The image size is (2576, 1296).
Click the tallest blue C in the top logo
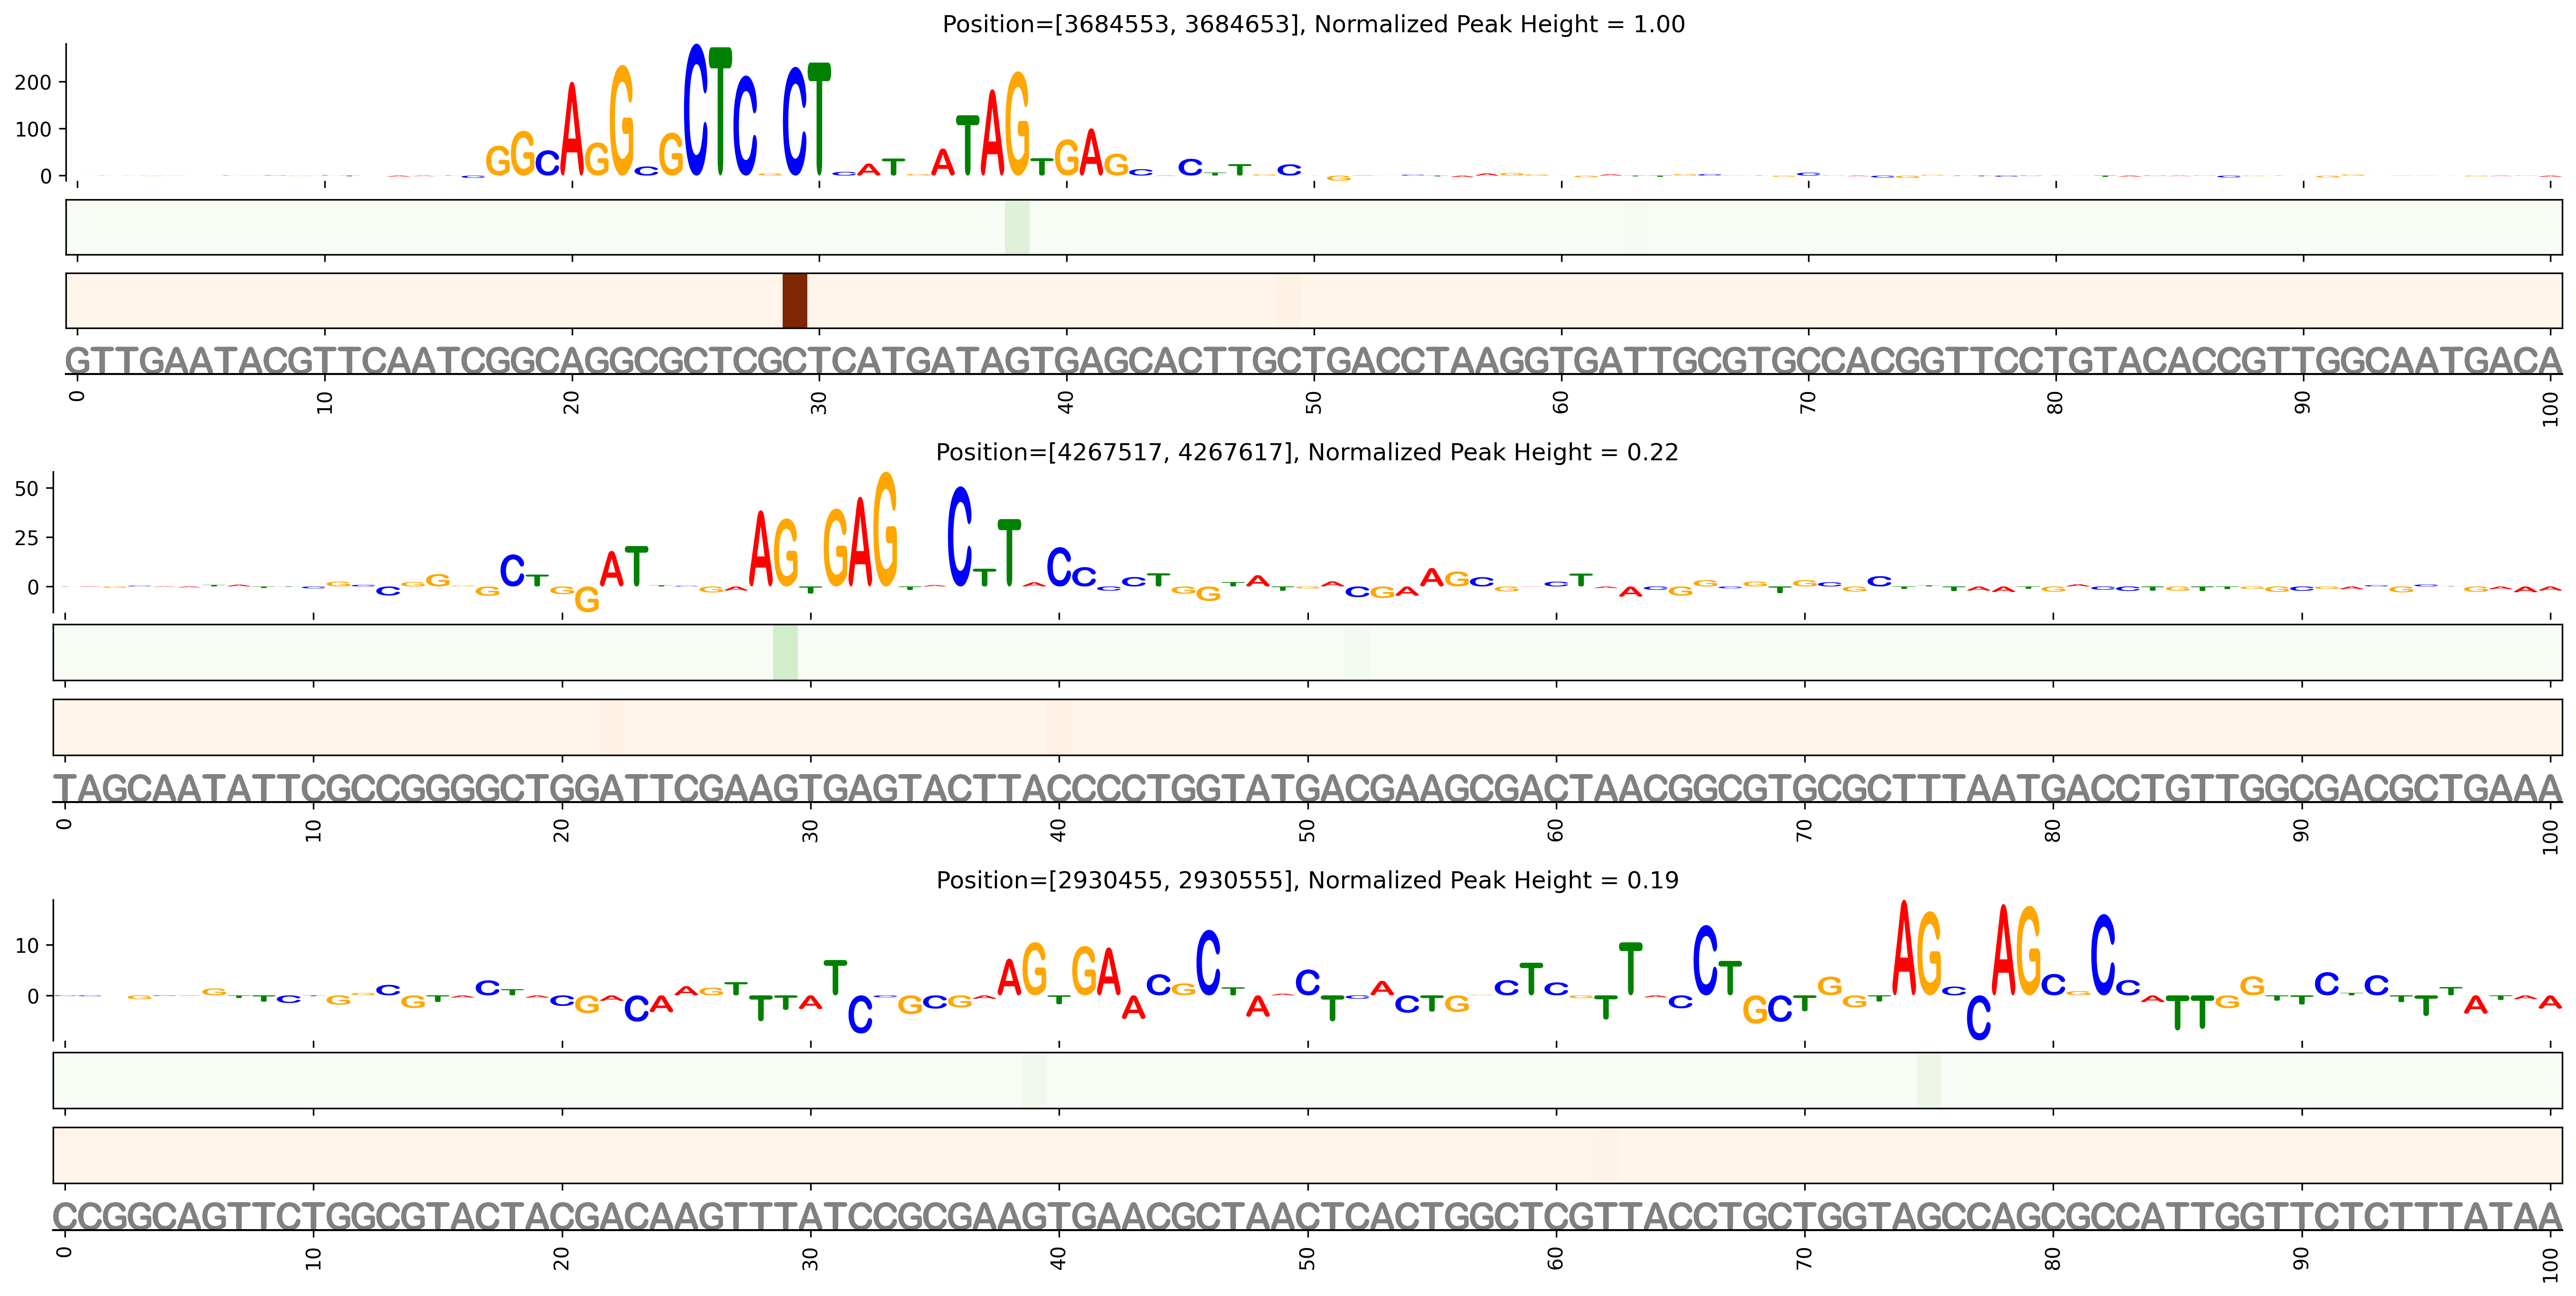696,110
